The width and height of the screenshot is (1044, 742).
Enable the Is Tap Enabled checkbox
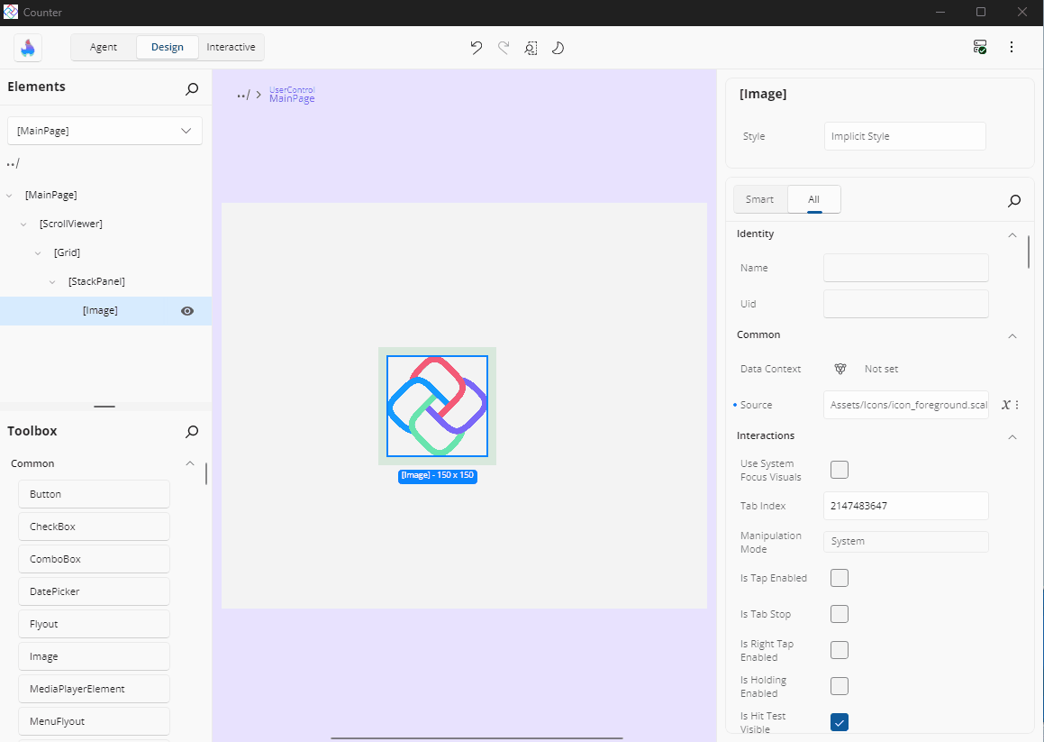click(840, 578)
